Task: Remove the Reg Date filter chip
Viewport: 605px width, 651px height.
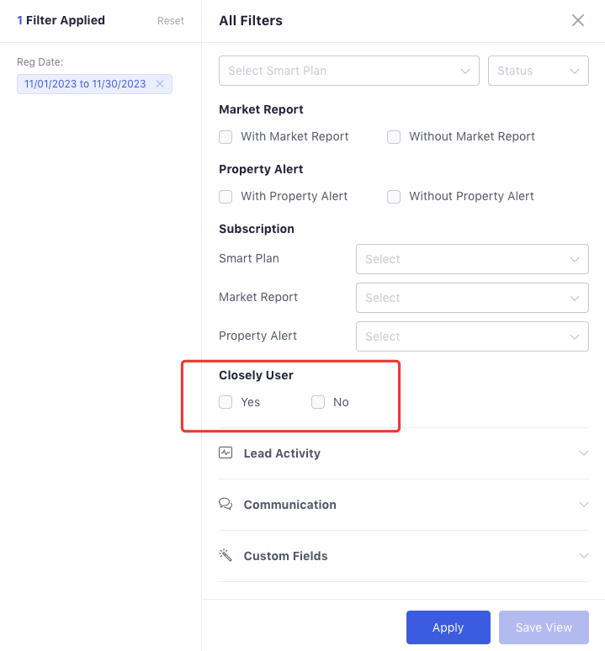Action: [160, 84]
